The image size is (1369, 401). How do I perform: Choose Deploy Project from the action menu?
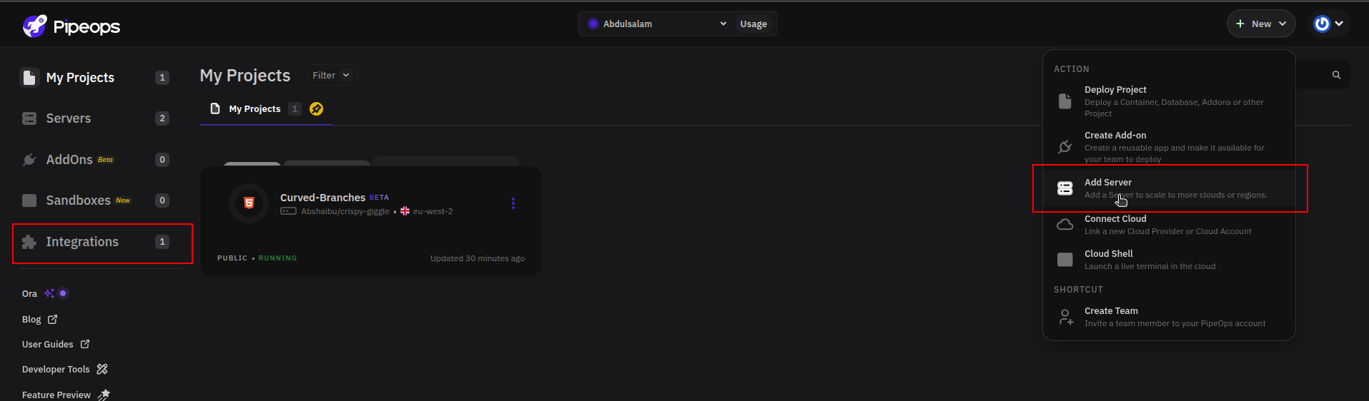coord(1169,101)
